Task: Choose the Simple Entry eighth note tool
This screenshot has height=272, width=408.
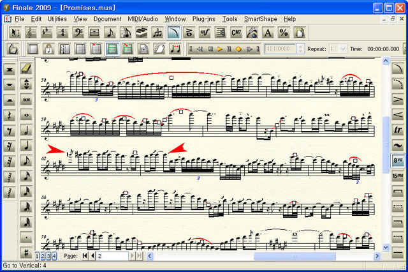Action: [110, 33]
